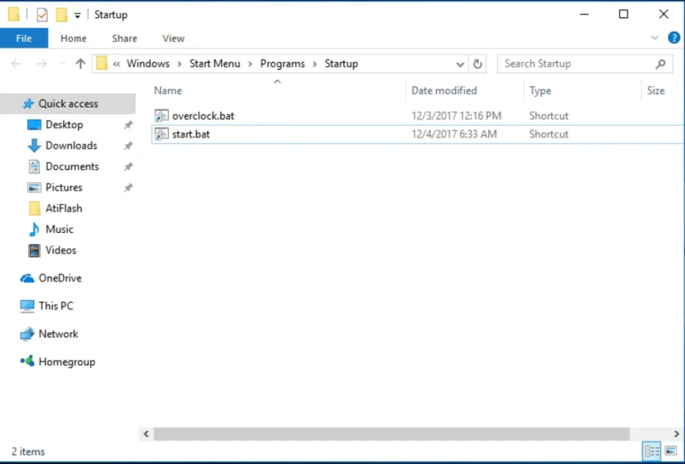Click the search magnifier icon
This screenshot has height=464, width=685.
click(x=661, y=63)
